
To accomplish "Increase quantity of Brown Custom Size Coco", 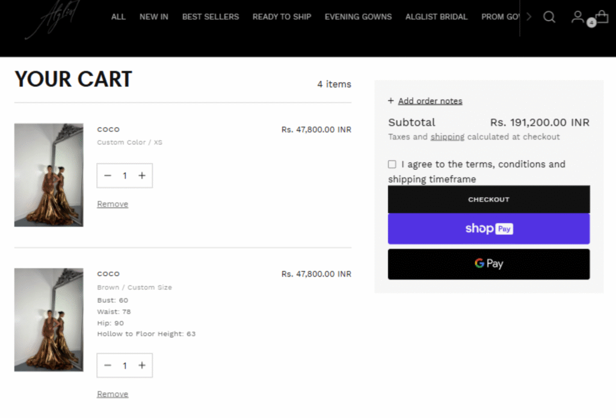I will pyautogui.click(x=142, y=366).
